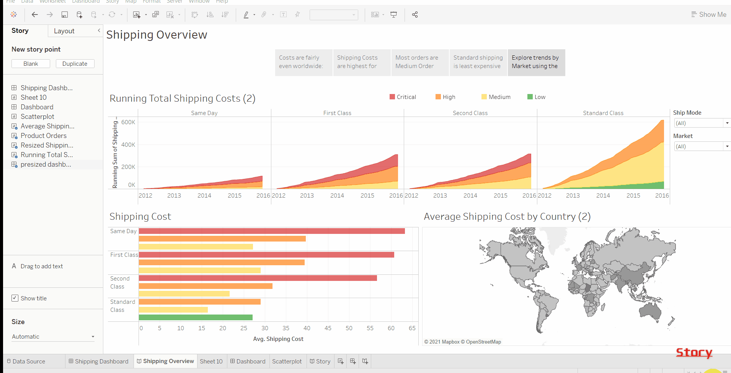Click the Swap Rows and Columns icon

coord(195,15)
